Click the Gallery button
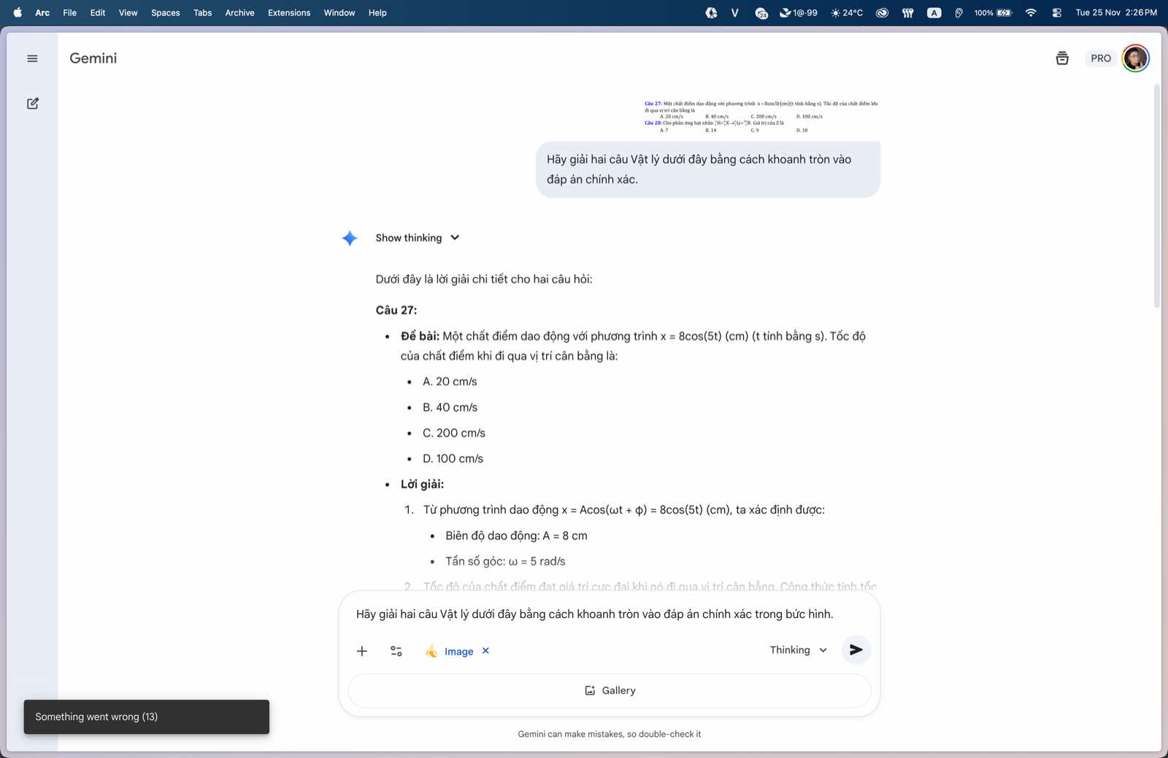The height and width of the screenshot is (758, 1168). [610, 690]
